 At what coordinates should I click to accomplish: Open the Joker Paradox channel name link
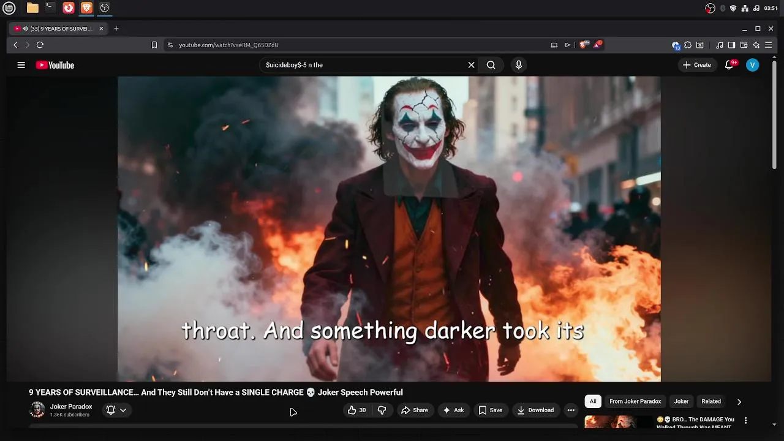pos(71,407)
